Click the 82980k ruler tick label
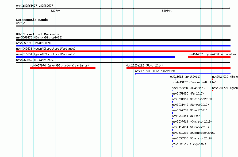 167,11
